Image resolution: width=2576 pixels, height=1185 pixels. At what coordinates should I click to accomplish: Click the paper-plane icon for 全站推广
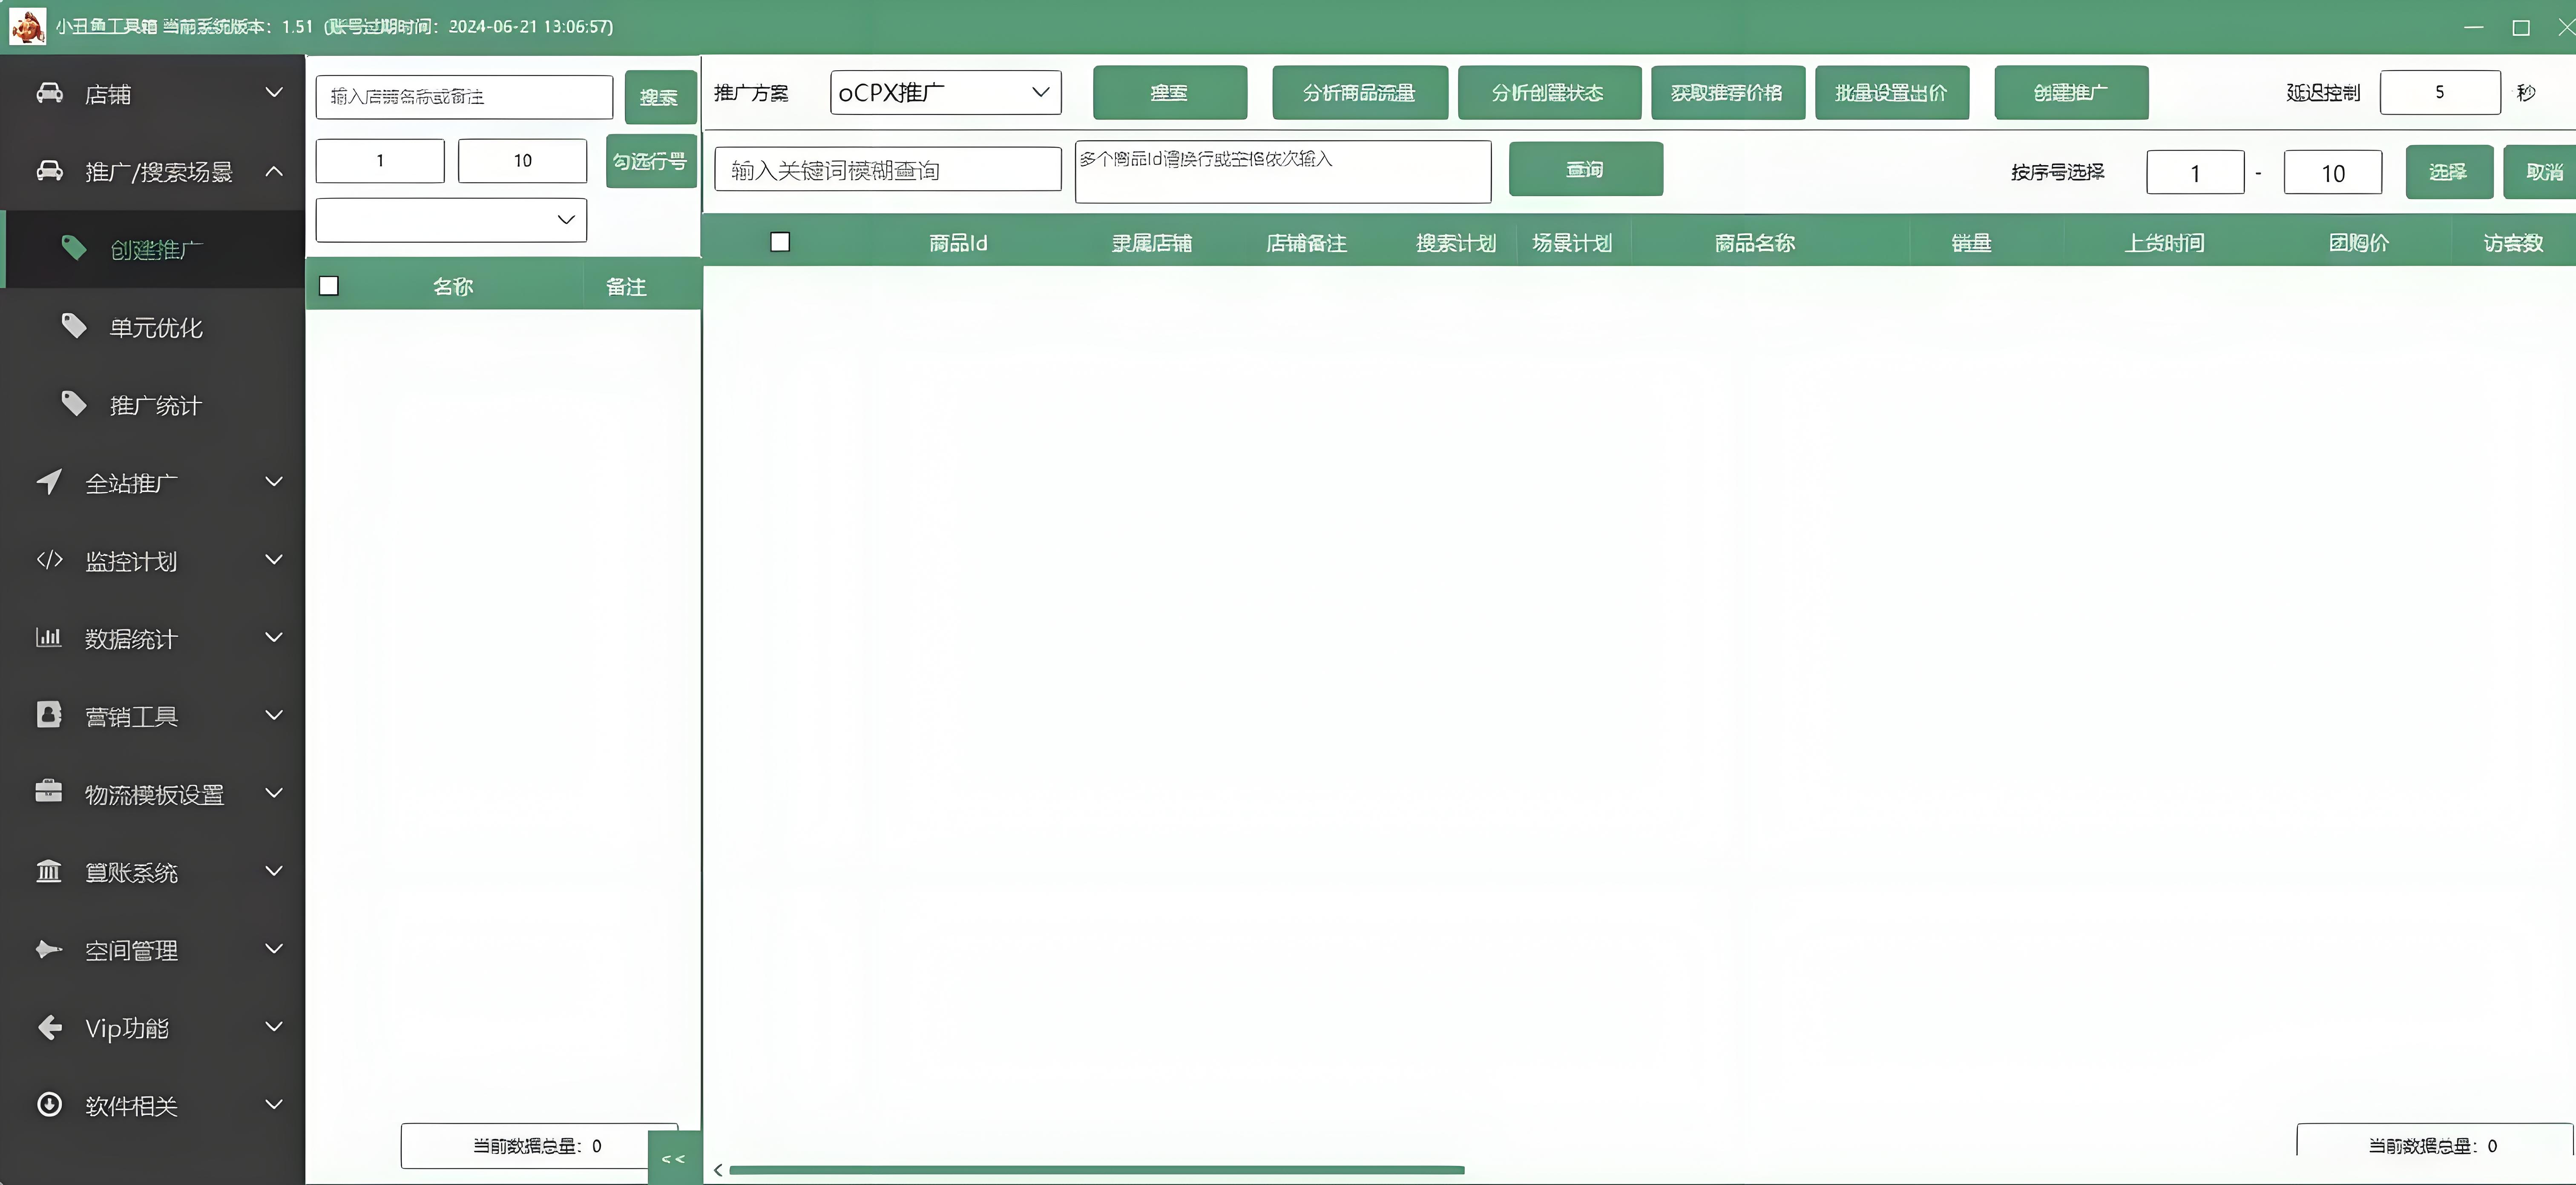click(x=49, y=481)
